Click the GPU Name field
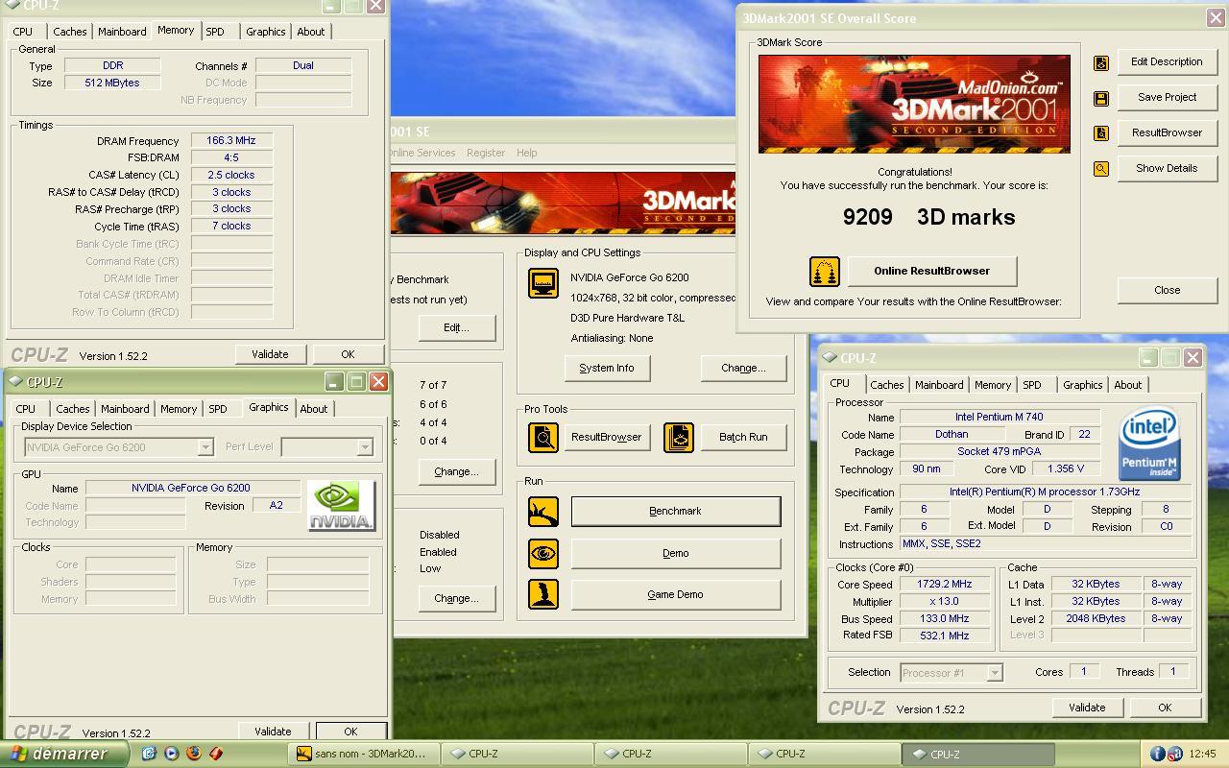Viewport: 1229px width, 768px height. pos(191,489)
